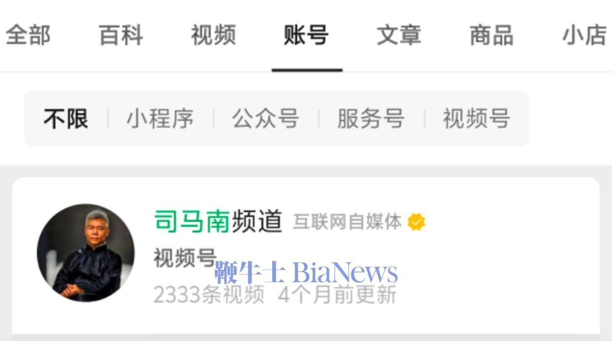Click the yellow verification badge icon
This screenshot has width=612, height=341.
(x=416, y=222)
